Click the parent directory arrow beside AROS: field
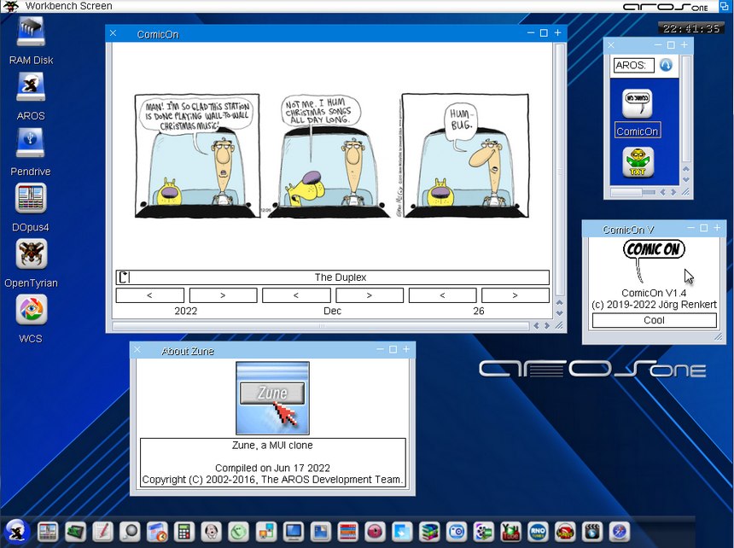Viewport: 734px width, 548px height. (x=666, y=65)
